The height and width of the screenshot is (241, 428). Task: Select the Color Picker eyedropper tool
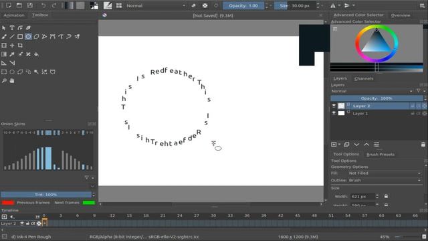click(x=12, y=54)
